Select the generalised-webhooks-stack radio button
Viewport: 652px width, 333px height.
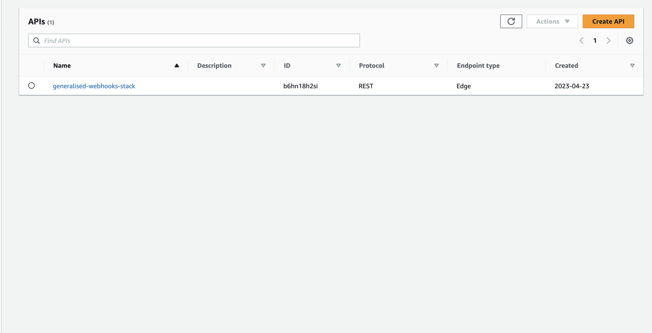point(32,86)
